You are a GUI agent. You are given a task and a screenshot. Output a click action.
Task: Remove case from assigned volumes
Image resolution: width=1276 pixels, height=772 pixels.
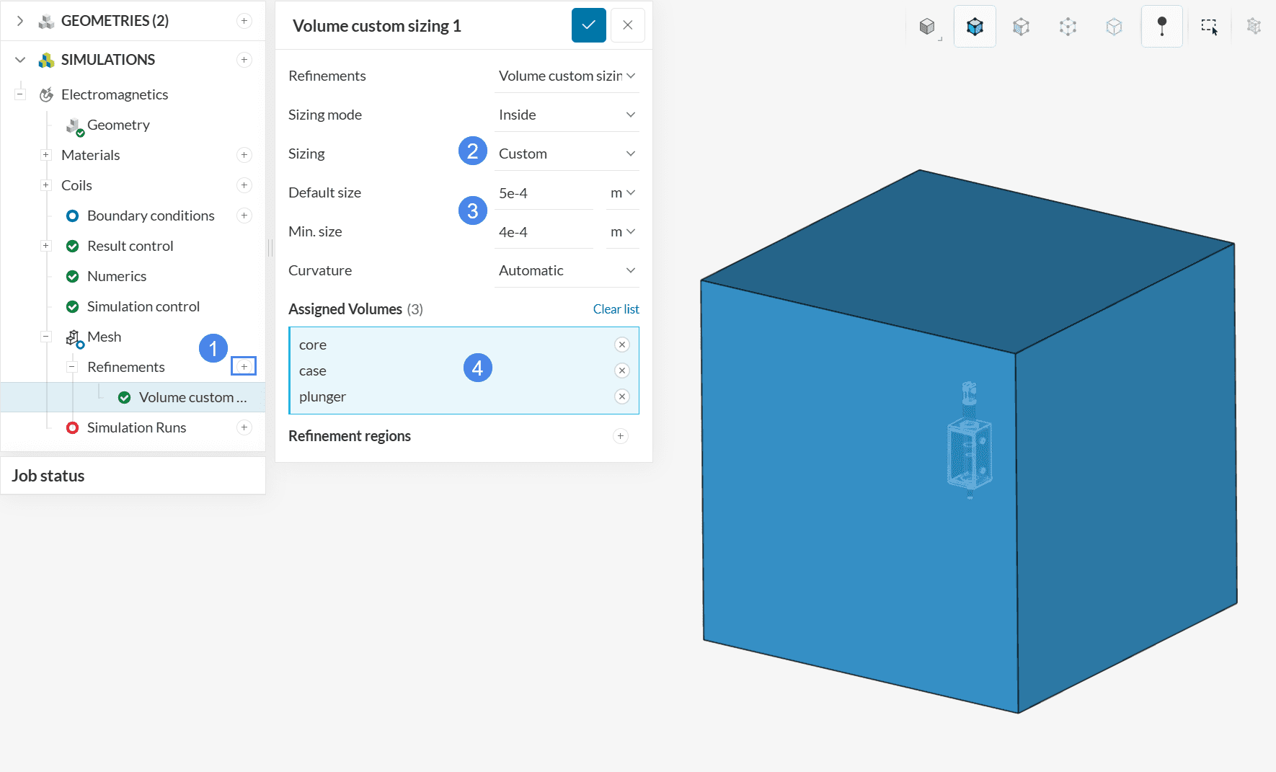pyautogui.click(x=621, y=371)
